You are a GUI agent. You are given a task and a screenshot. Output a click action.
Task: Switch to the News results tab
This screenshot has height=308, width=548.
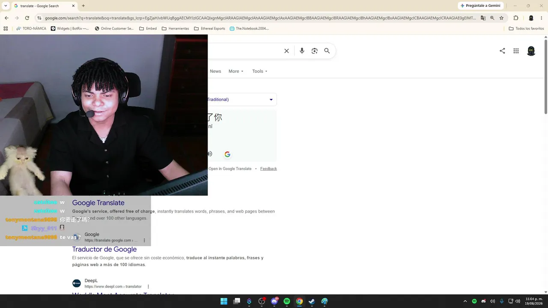pyautogui.click(x=215, y=71)
